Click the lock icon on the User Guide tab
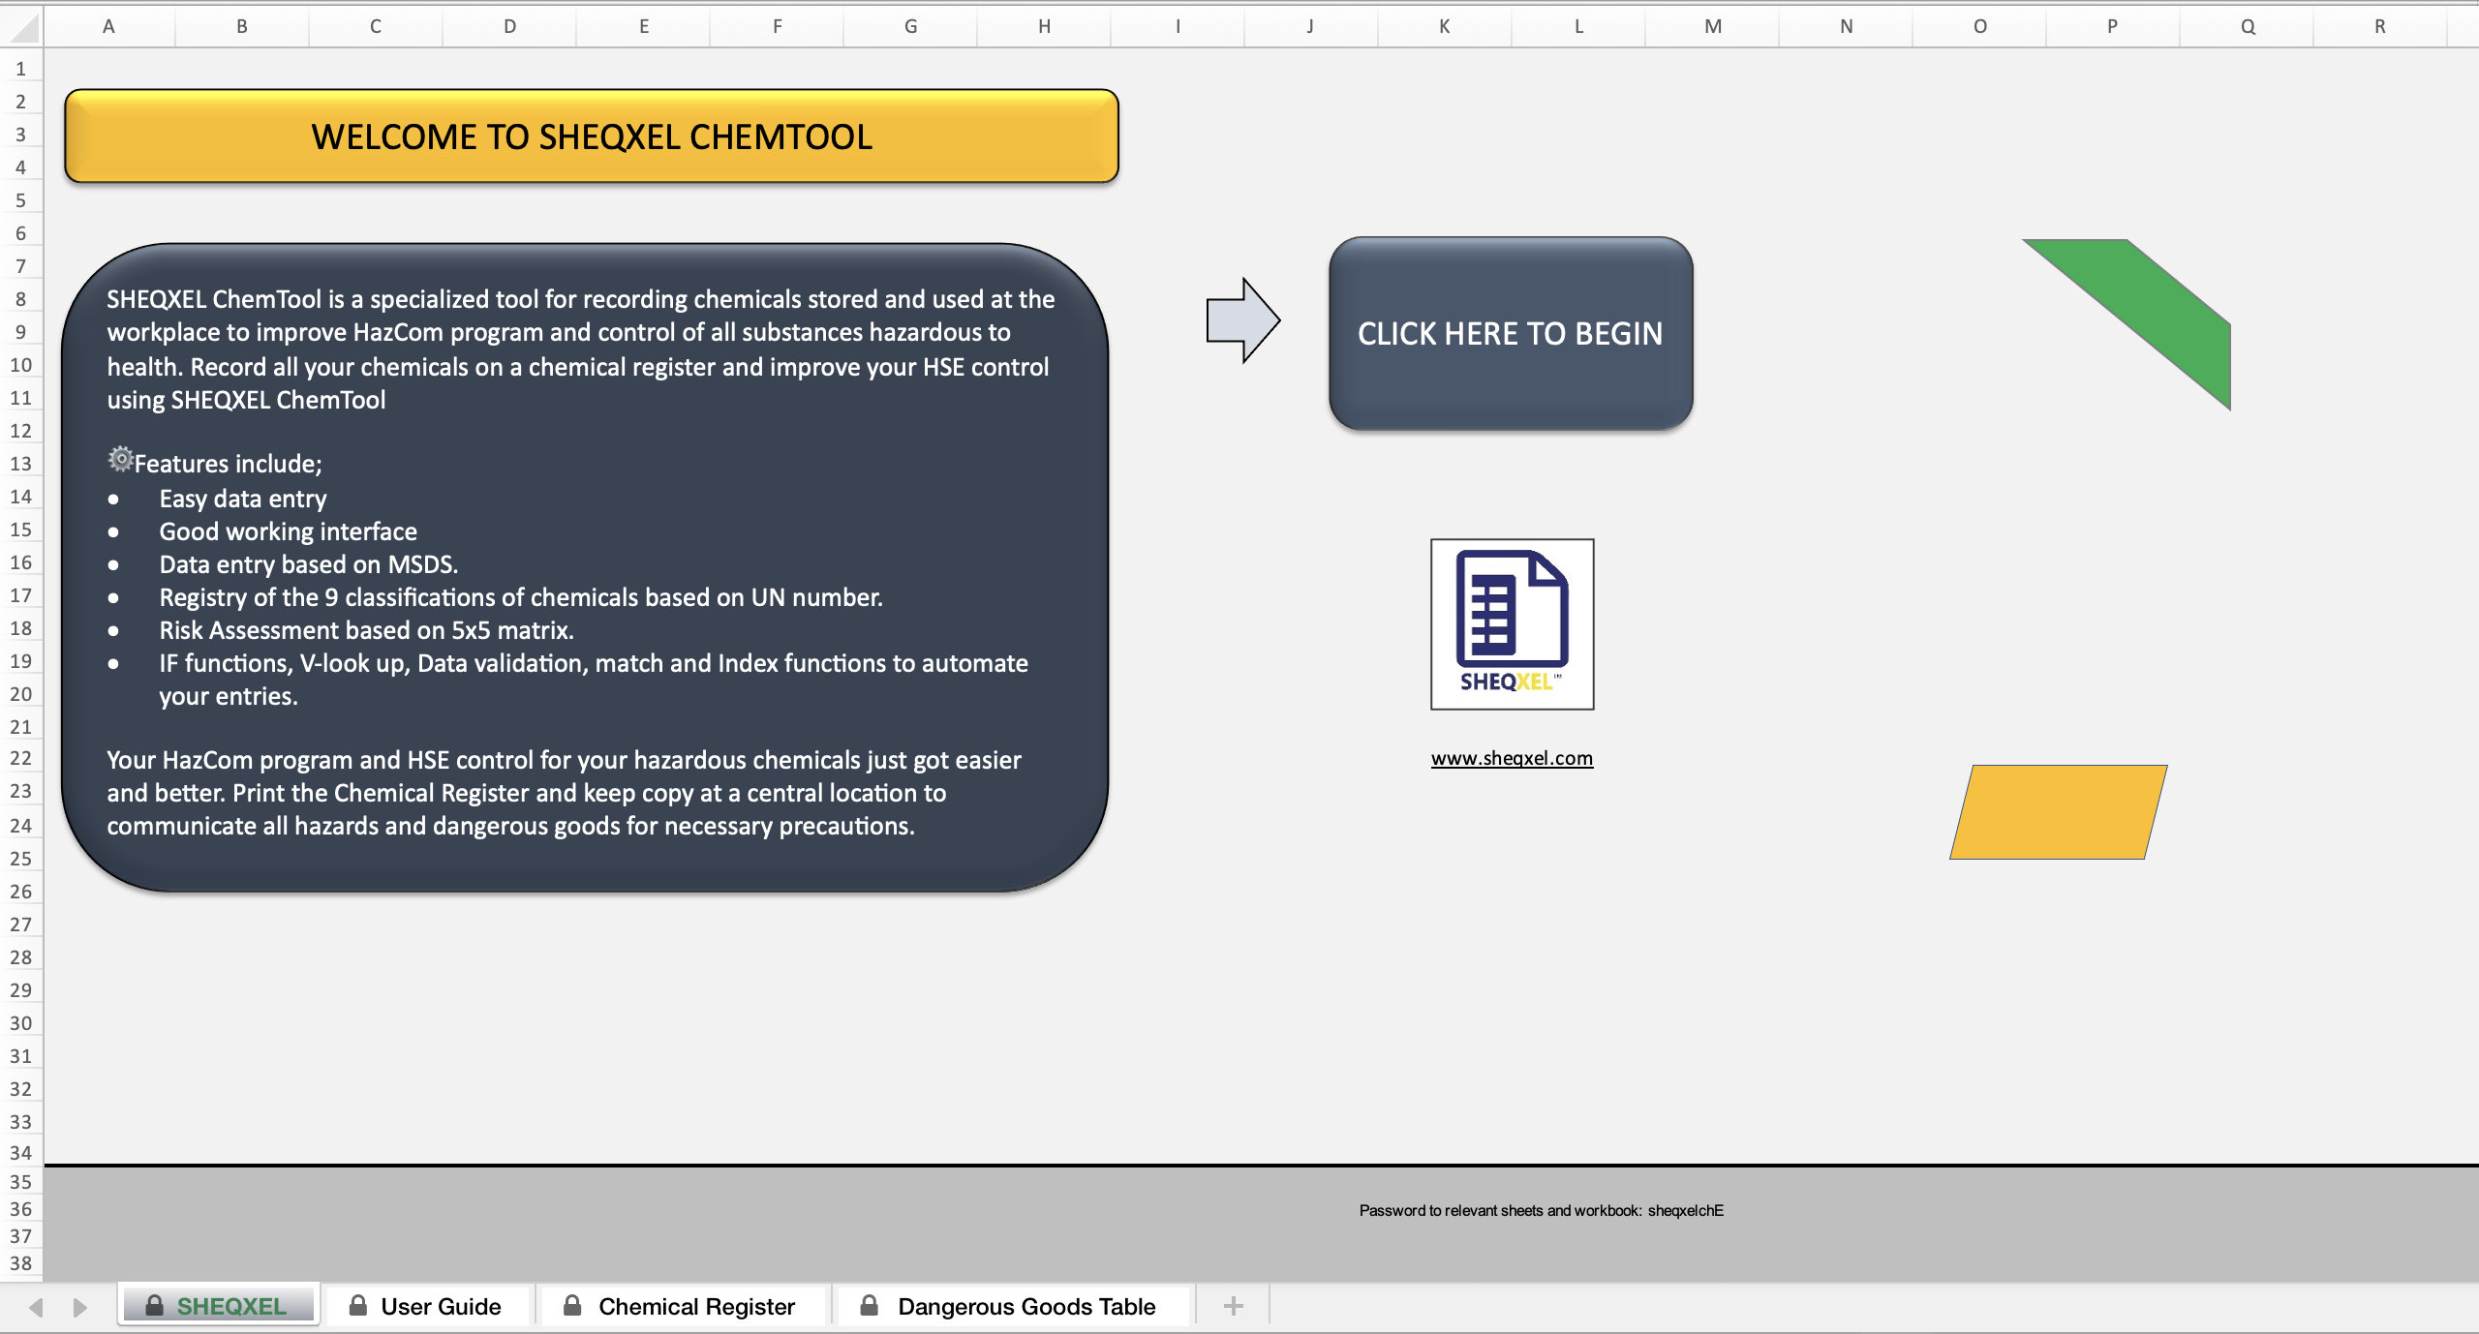The image size is (2479, 1334). (x=358, y=1305)
